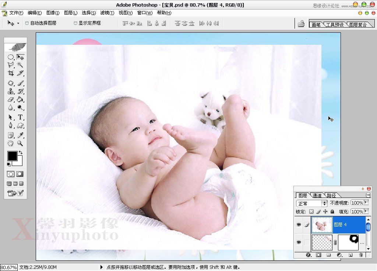Switch to 通道 tab

(317, 195)
